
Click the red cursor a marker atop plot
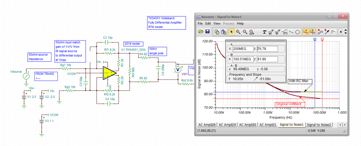(x=322, y=39)
